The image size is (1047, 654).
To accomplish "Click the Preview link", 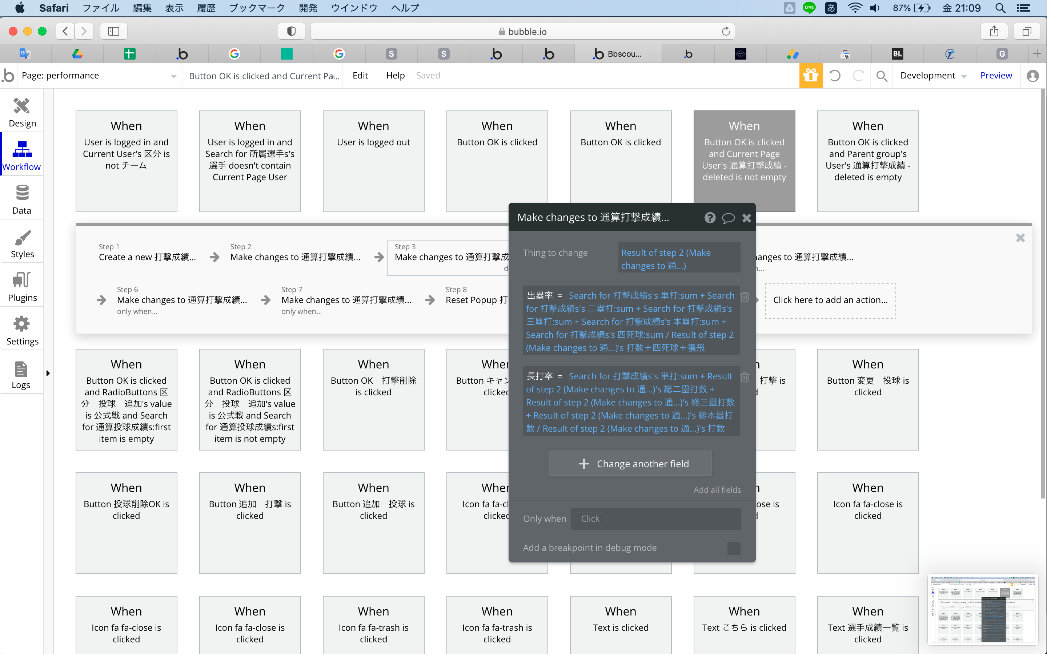I will [995, 76].
